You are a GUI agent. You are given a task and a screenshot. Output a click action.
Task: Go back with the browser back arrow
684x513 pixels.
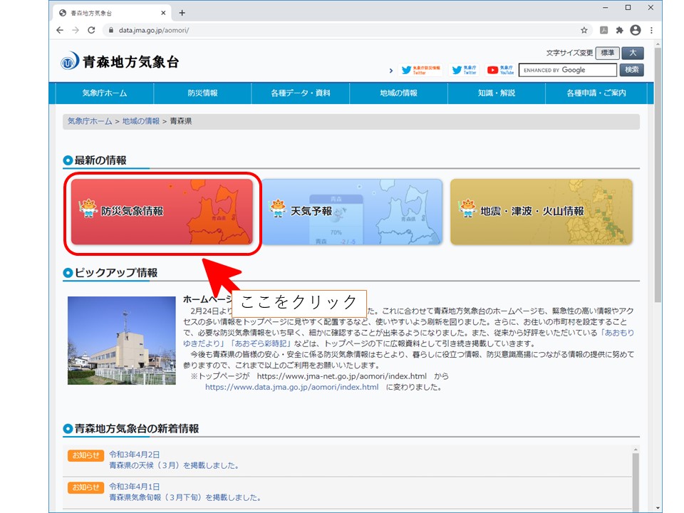pyautogui.click(x=60, y=30)
